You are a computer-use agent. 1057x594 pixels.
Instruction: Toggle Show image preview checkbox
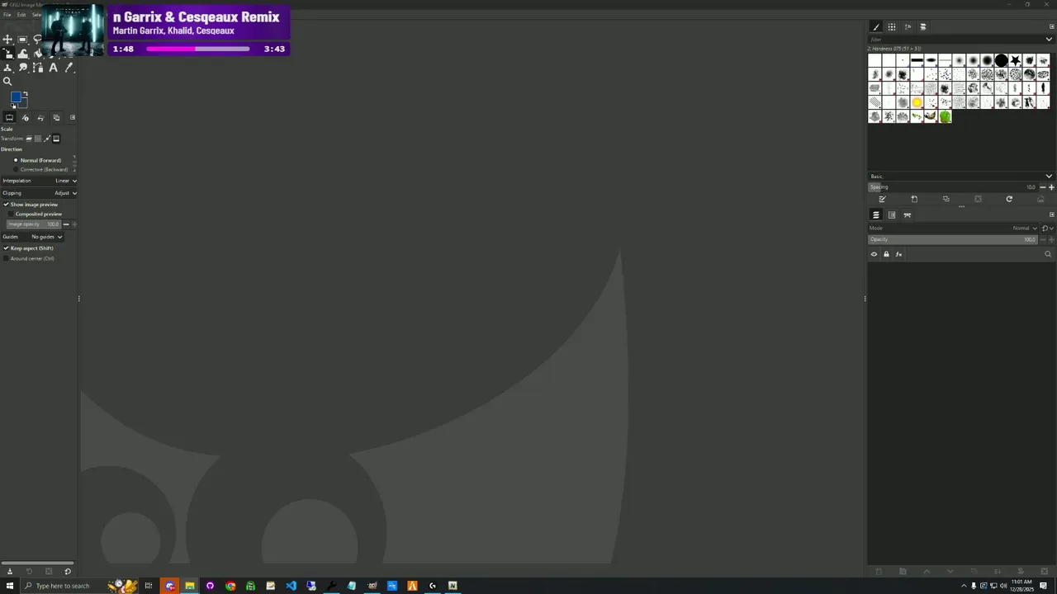click(x=31, y=205)
